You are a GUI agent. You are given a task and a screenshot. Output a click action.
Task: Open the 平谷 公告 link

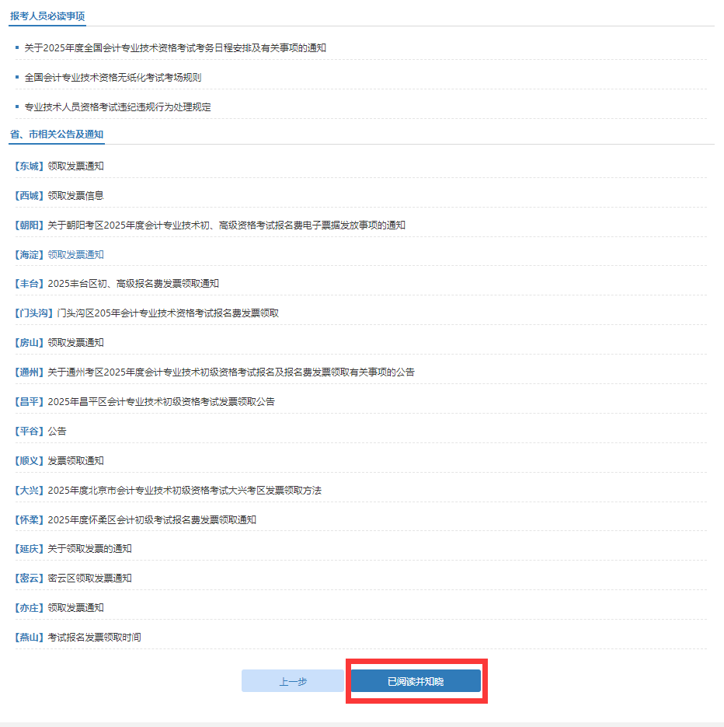pos(57,432)
